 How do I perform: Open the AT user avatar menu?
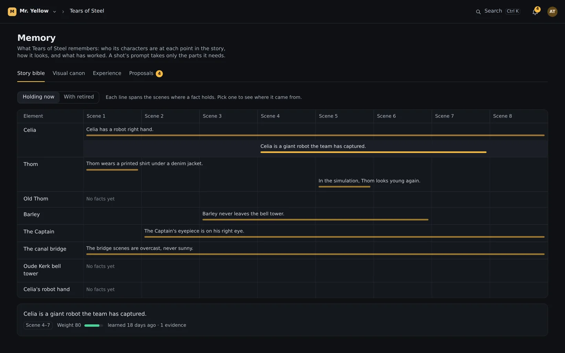[x=552, y=12]
